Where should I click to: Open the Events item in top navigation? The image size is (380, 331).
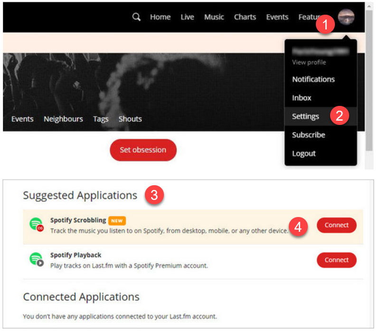pos(277,17)
